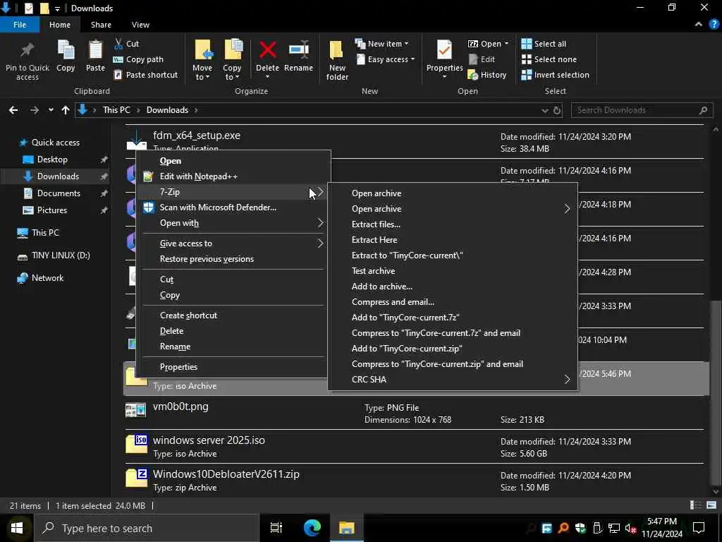This screenshot has width=722, height=542.
Task: Click Copy path in Clipboard group
Action: point(138,59)
